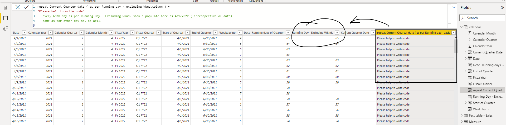
Task: Cancel the formula edit with X icon
Action: [x=18, y=7]
